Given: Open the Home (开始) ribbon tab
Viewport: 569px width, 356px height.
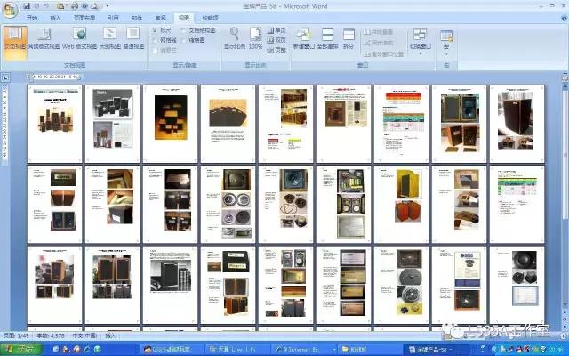Looking at the screenshot, I should (32, 18).
